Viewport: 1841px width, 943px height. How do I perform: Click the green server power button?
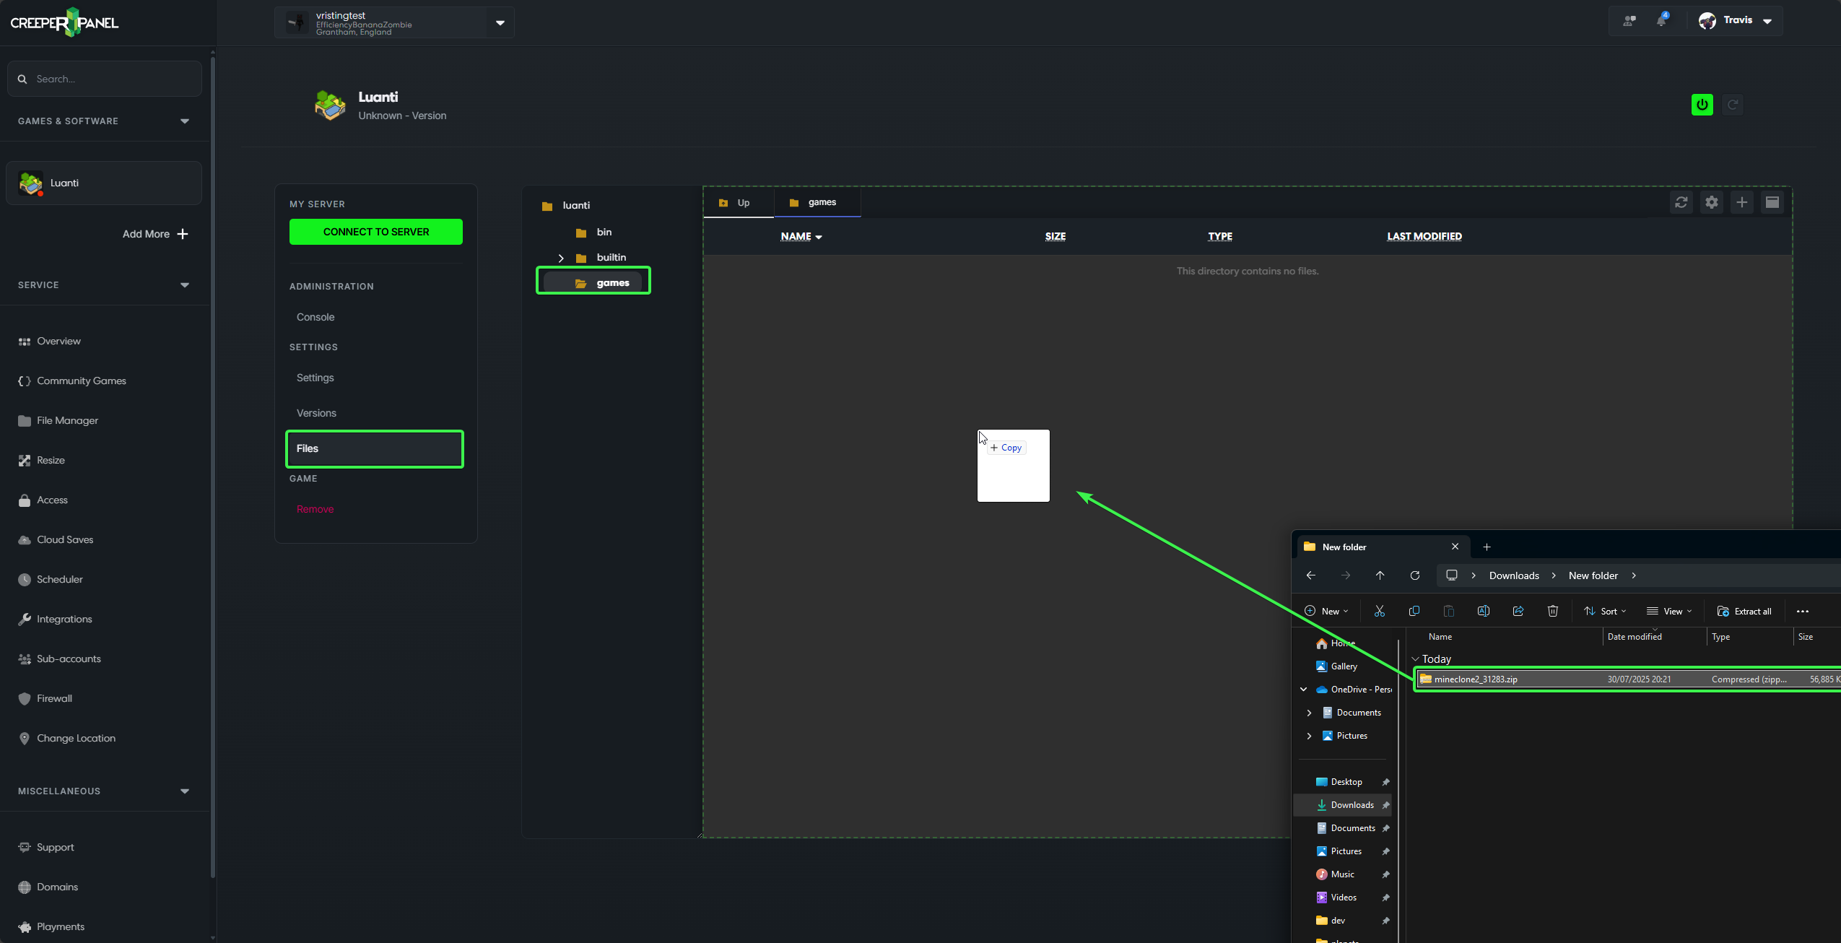(1702, 105)
